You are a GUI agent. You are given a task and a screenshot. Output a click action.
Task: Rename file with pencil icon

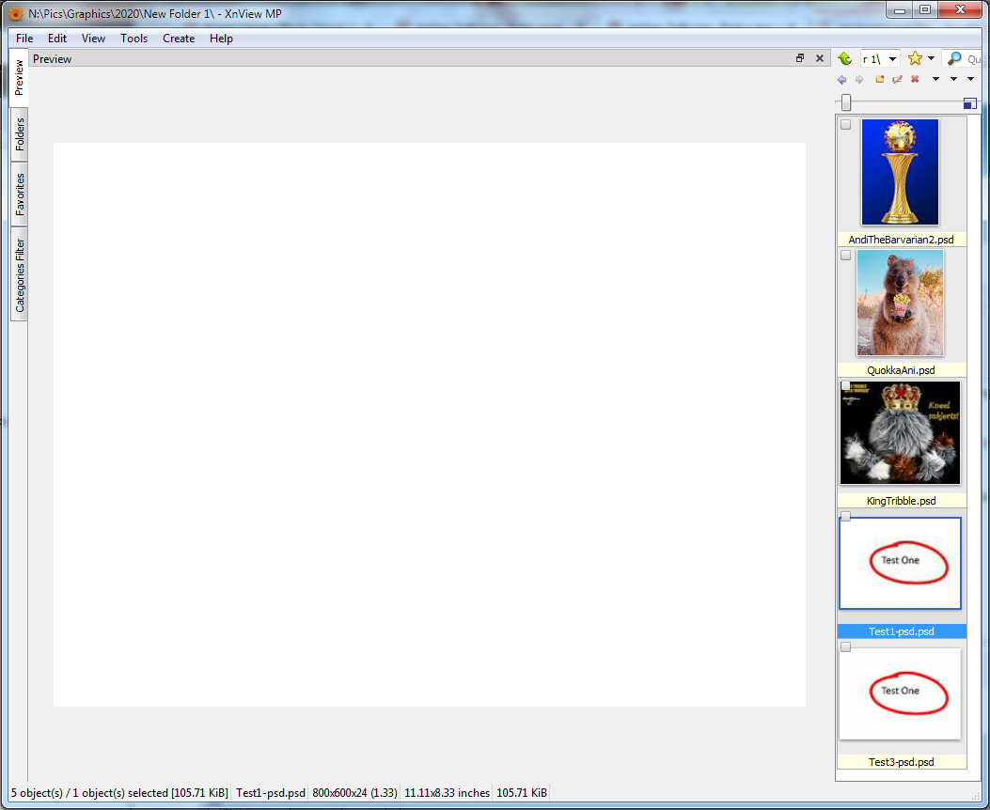[897, 79]
